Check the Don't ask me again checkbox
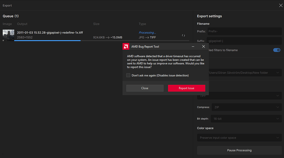The image size is (284, 158). [x=128, y=75]
